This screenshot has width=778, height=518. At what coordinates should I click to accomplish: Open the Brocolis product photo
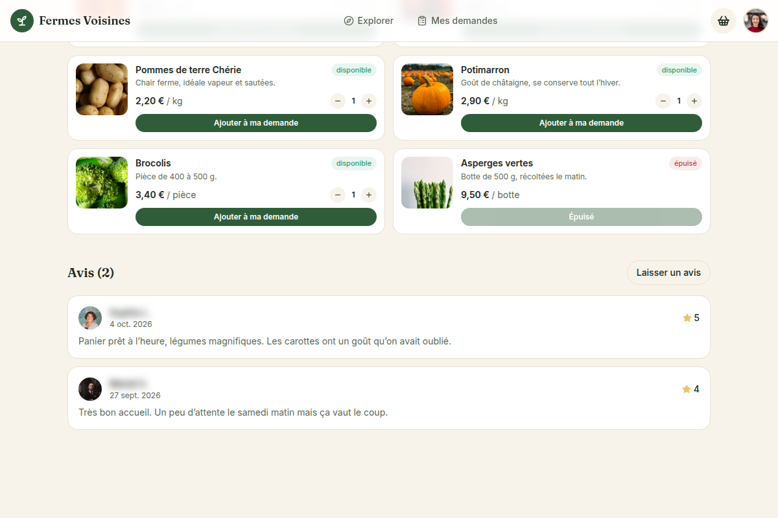click(102, 183)
